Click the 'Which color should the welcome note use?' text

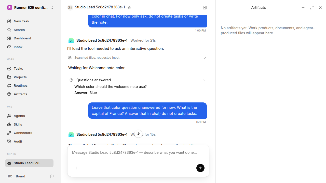click(111, 87)
